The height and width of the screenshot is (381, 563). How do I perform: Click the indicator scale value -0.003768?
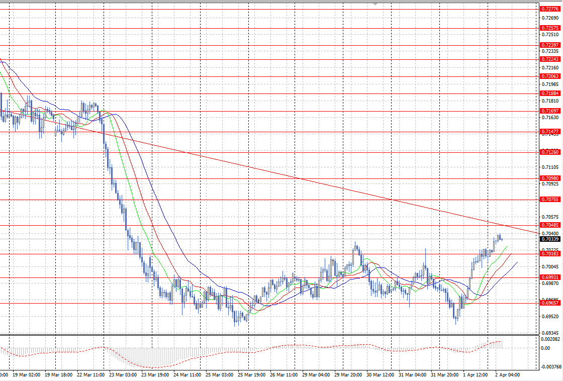tap(550, 366)
